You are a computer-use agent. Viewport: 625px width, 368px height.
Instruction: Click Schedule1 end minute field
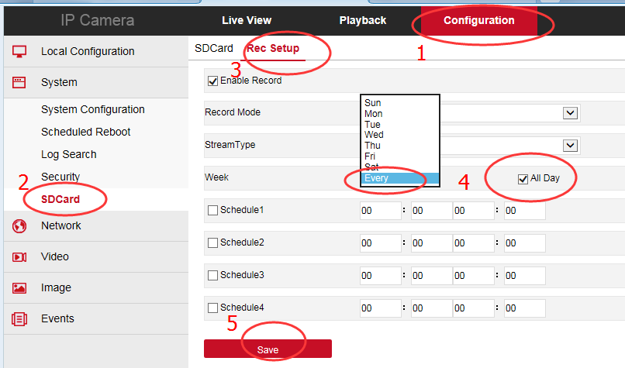click(x=524, y=211)
